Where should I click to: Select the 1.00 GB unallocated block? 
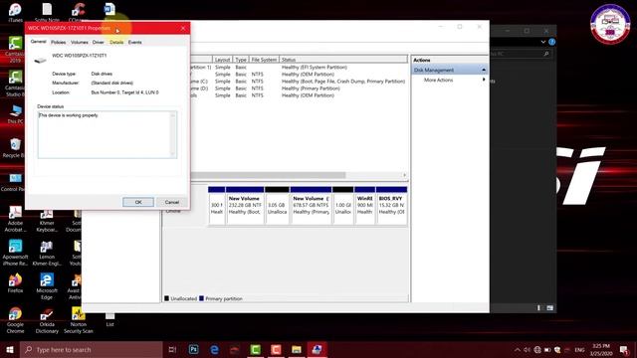tap(342, 206)
